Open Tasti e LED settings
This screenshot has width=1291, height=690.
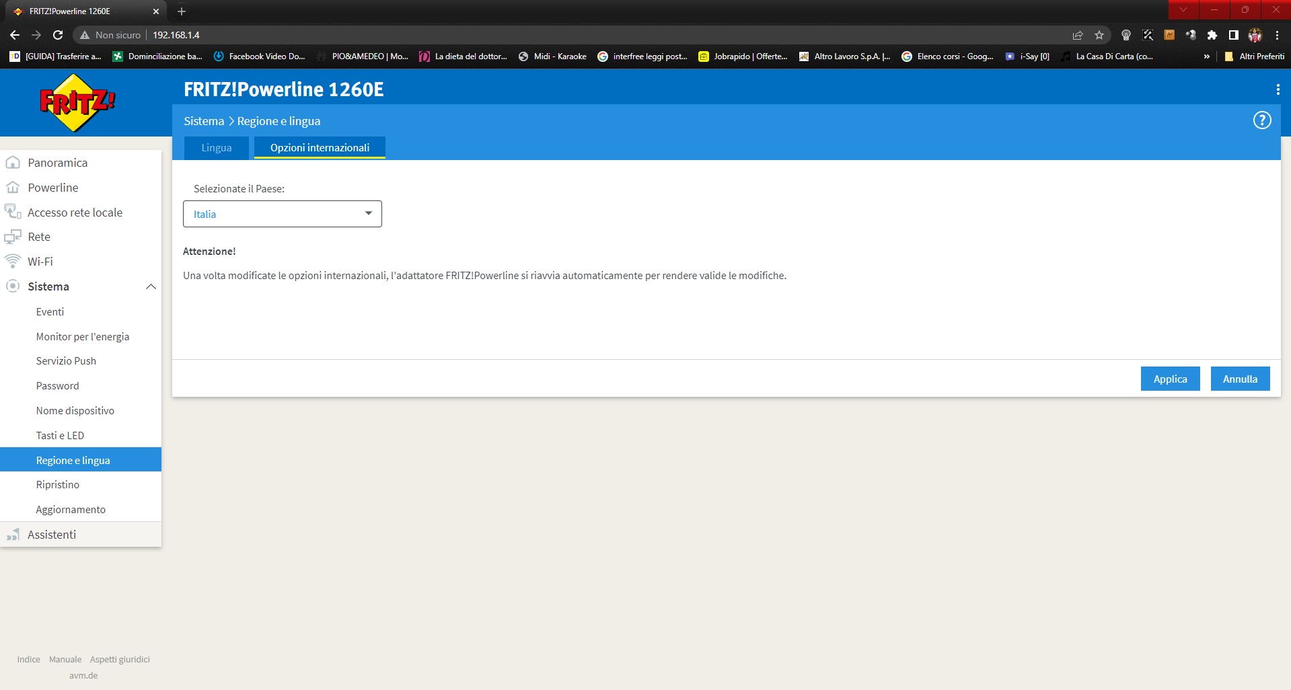tap(60, 436)
